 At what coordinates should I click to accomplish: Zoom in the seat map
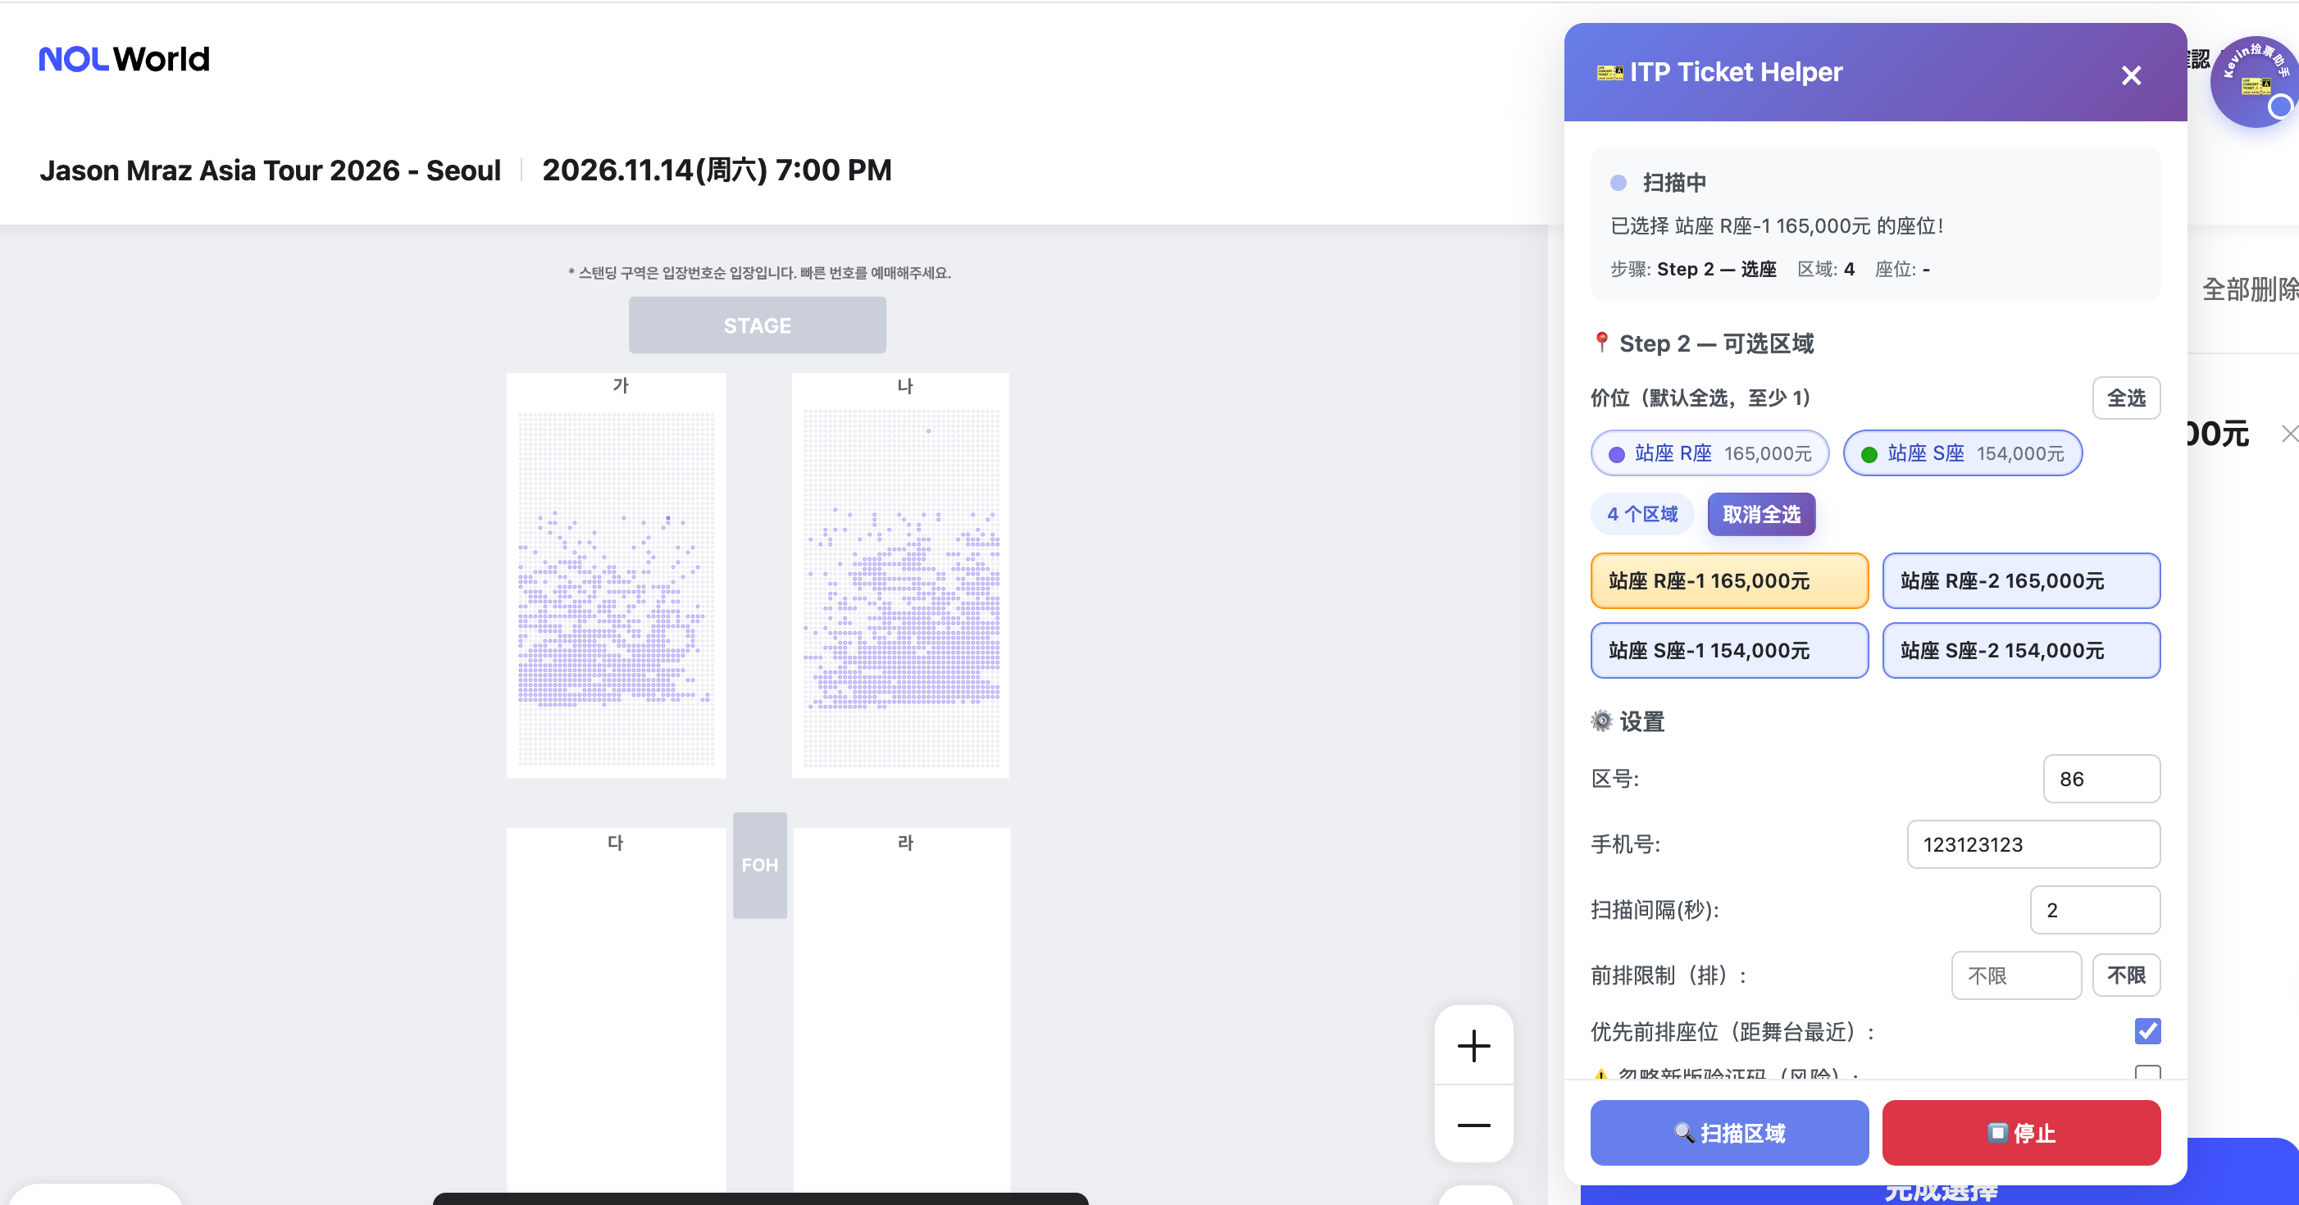pos(1473,1045)
